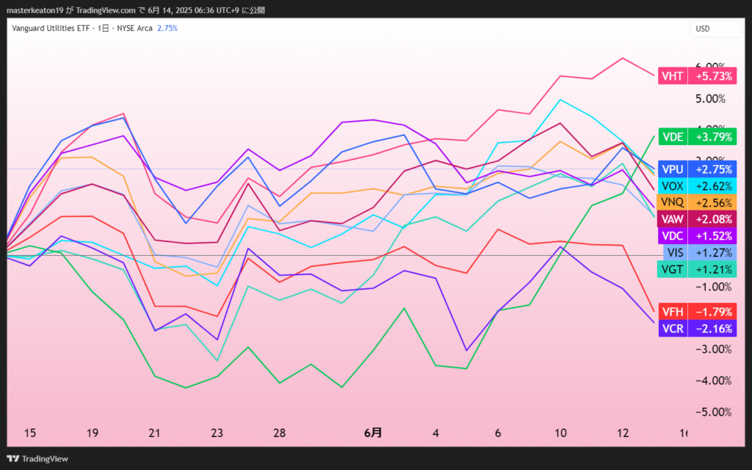Select the VDC ticker label

click(x=673, y=236)
